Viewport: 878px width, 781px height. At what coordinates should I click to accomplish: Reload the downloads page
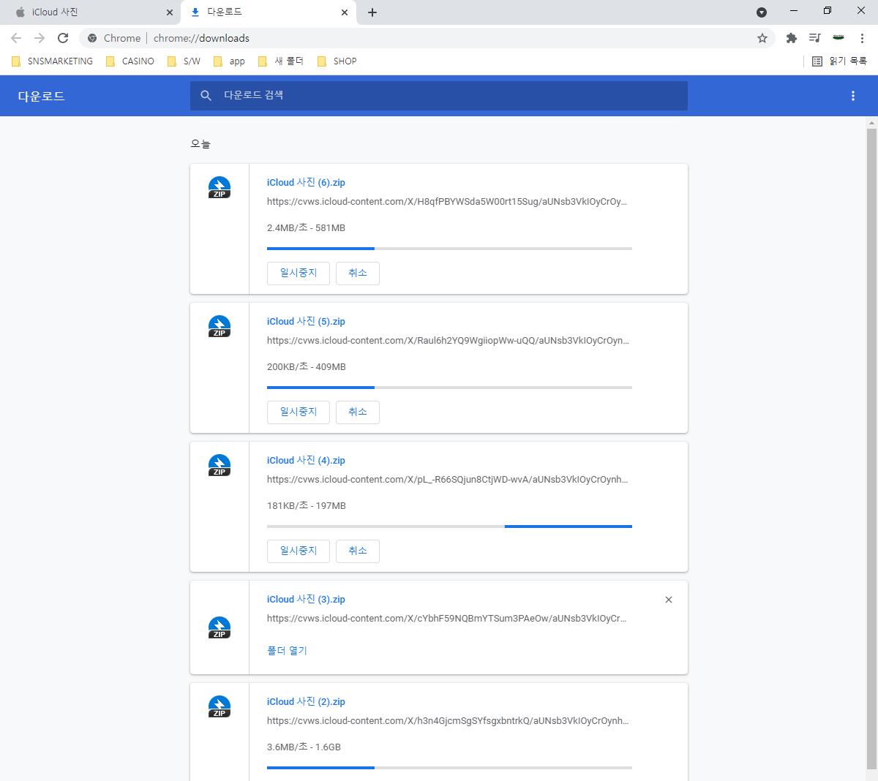tap(63, 38)
